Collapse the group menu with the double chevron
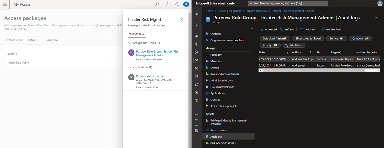 tap(252, 28)
